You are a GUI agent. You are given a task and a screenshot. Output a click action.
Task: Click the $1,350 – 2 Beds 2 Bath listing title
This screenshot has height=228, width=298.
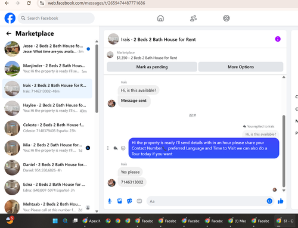pyautogui.click(x=147, y=58)
